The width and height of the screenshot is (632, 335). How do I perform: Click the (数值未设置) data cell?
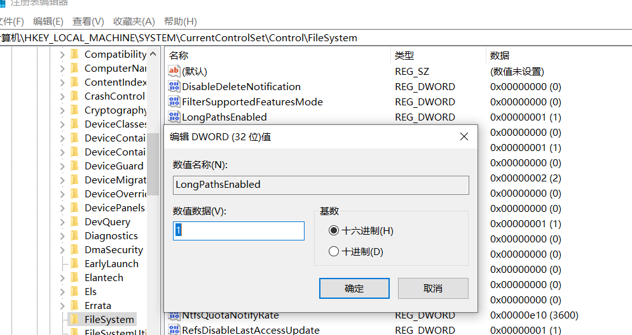[517, 71]
